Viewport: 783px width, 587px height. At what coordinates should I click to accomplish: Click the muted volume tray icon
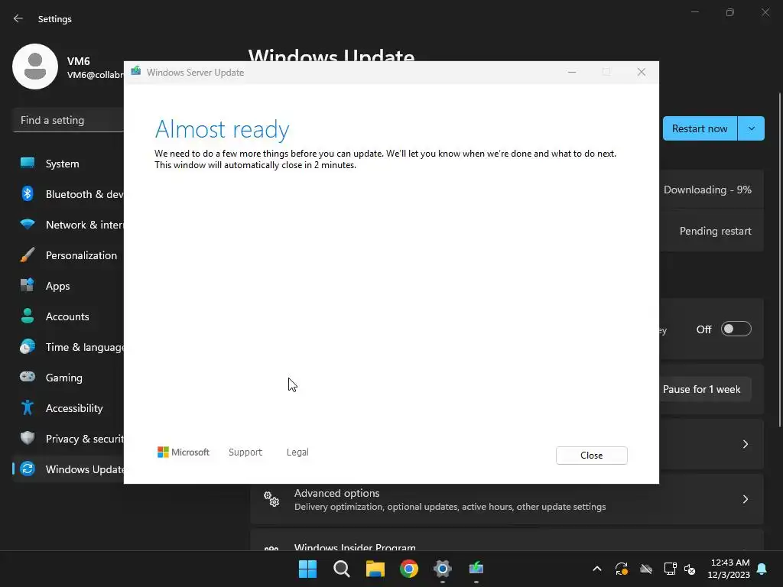tap(690, 569)
